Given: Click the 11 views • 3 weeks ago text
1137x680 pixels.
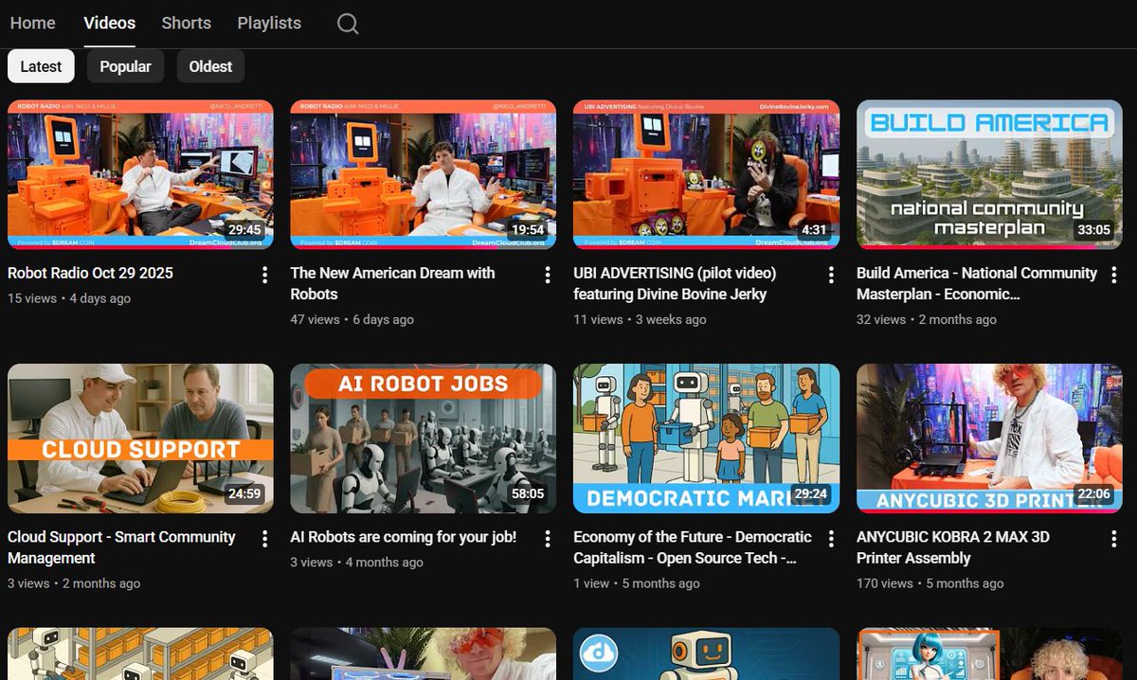Looking at the screenshot, I should [640, 319].
